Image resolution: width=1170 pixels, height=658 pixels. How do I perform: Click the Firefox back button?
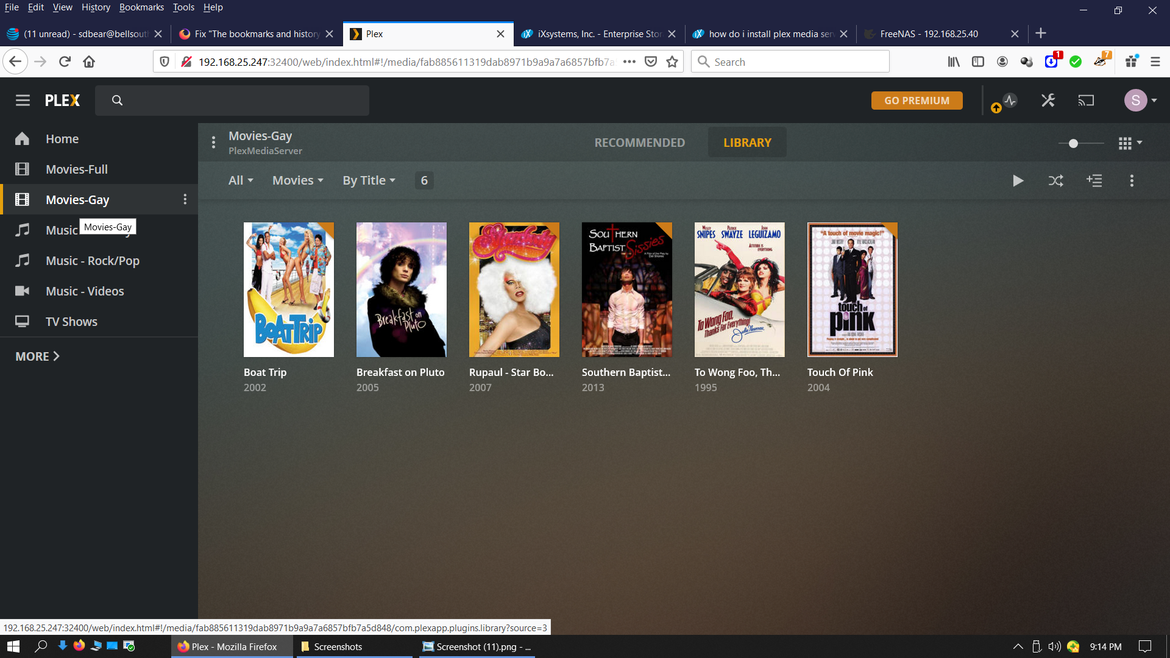15,62
